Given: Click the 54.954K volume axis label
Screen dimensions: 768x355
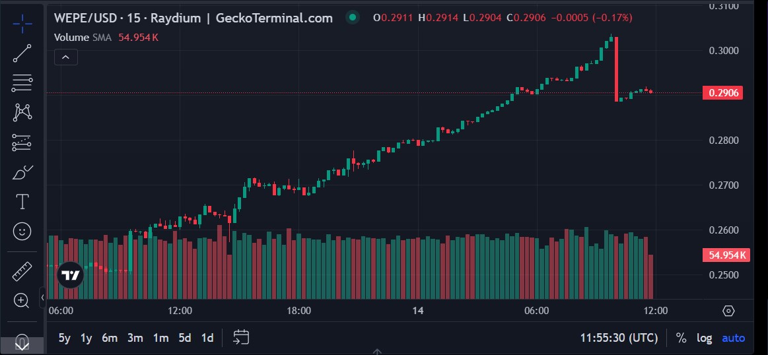Looking at the screenshot, I should [x=726, y=255].
